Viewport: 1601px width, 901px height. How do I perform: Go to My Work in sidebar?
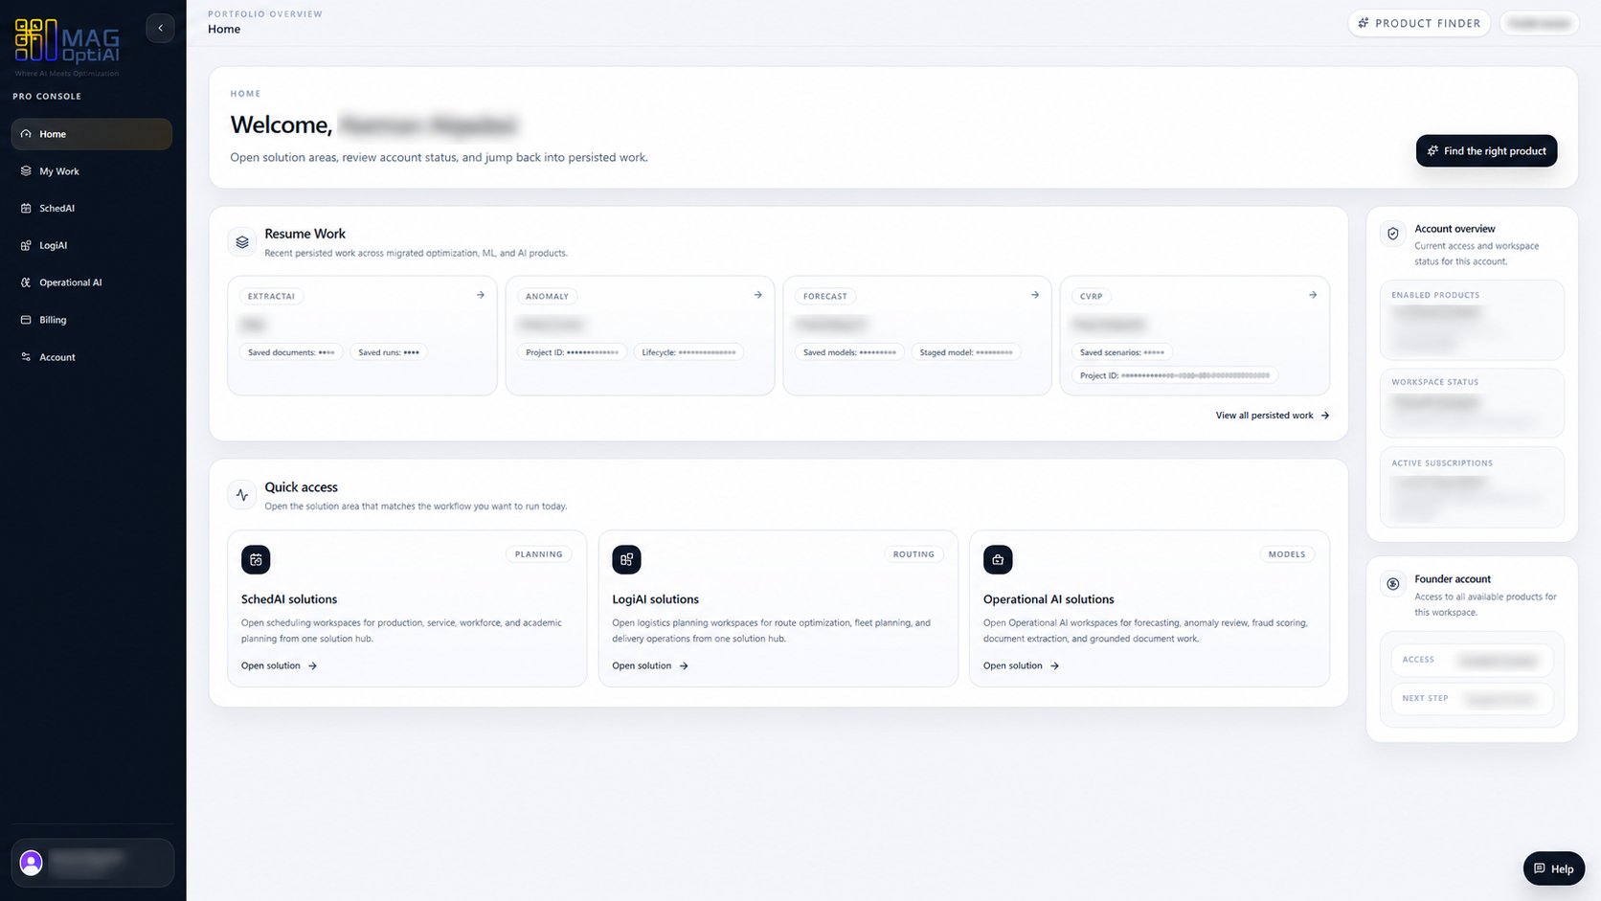92,171
